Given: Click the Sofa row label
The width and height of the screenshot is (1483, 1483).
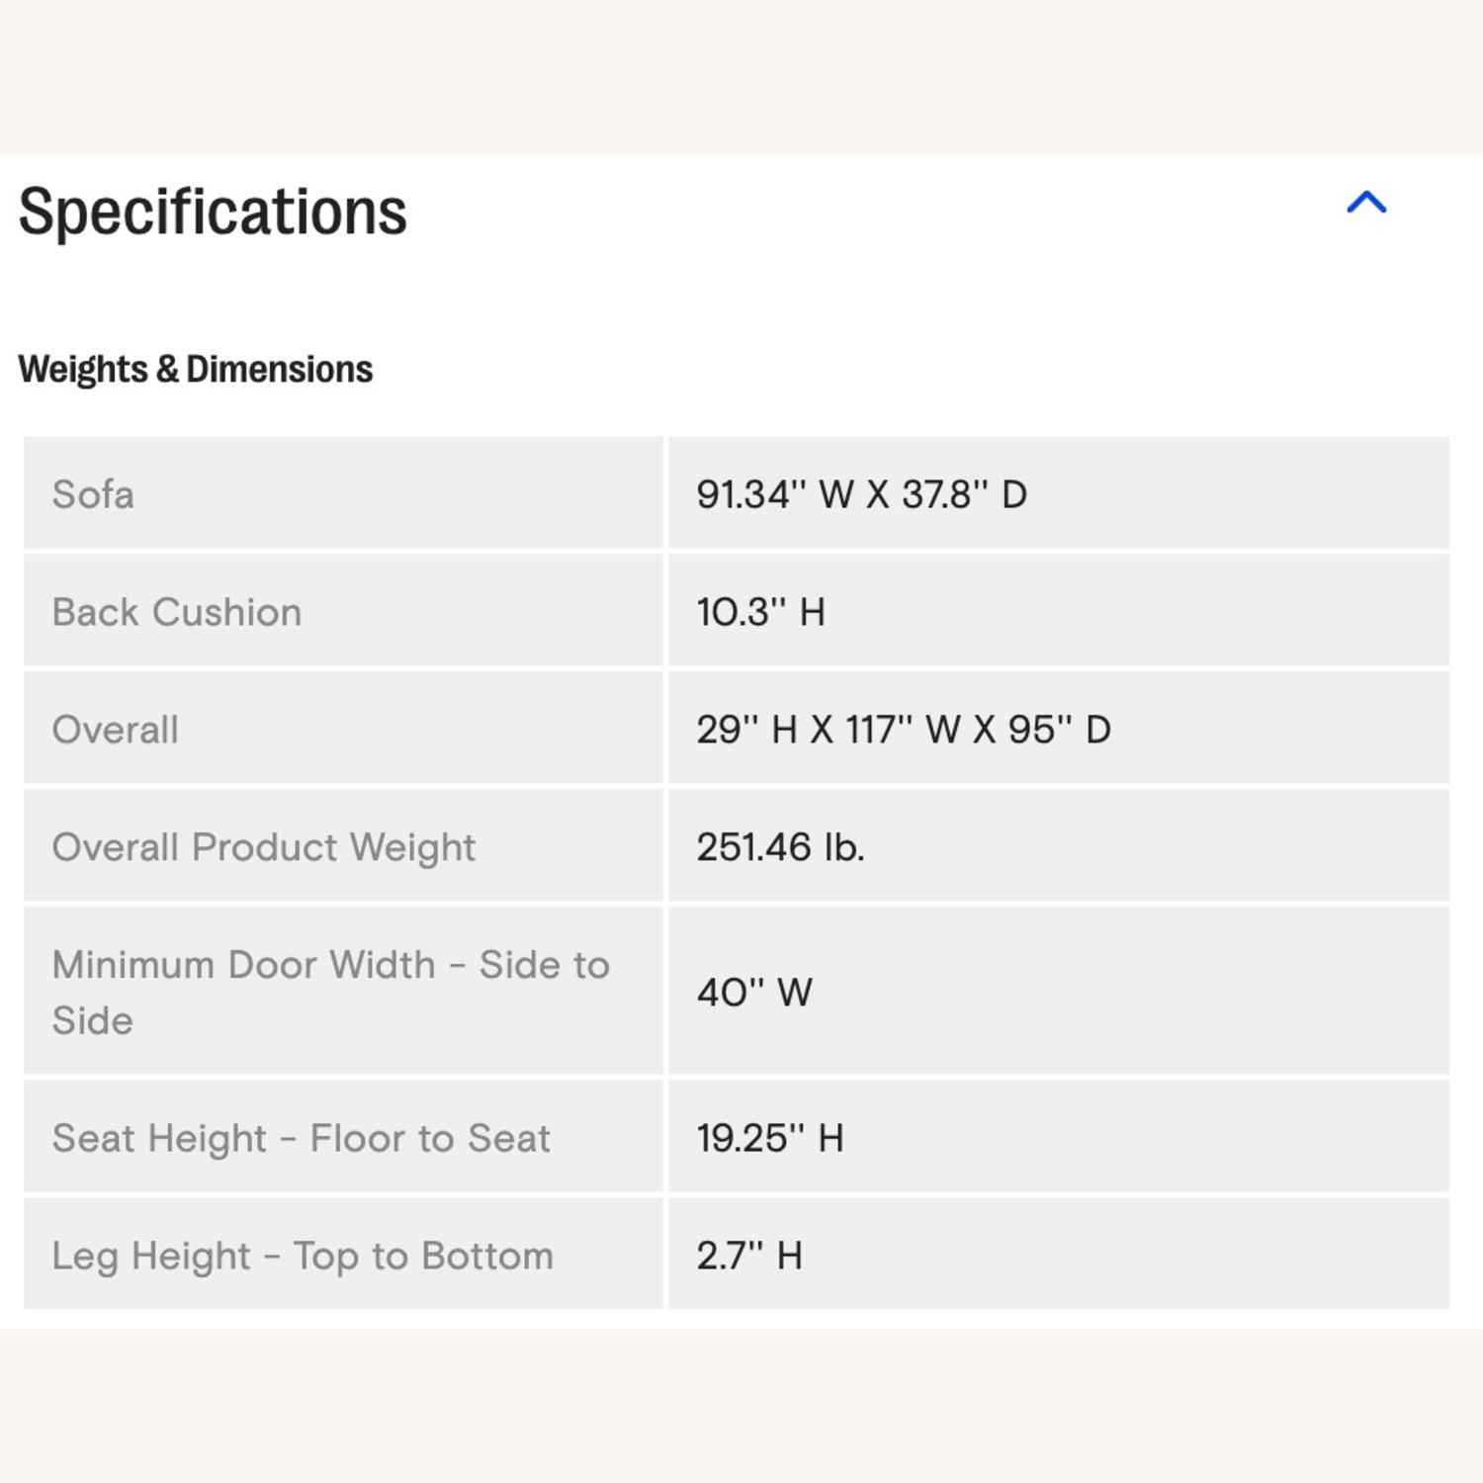Looking at the screenshot, I should (x=93, y=494).
